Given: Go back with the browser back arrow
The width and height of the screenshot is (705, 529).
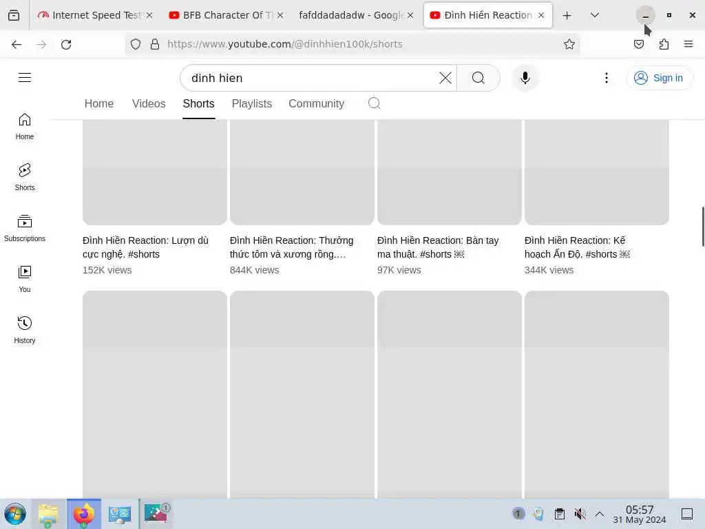Looking at the screenshot, I should pyautogui.click(x=17, y=44).
